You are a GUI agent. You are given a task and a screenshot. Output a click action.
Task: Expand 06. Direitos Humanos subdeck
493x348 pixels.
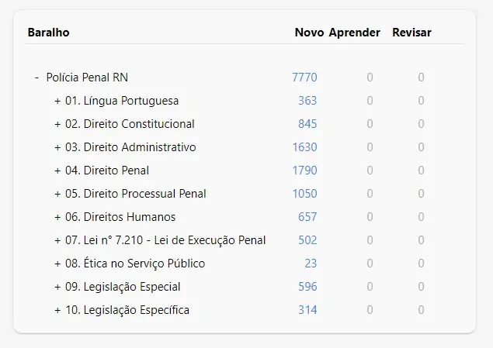pyautogui.click(x=57, y=217)
